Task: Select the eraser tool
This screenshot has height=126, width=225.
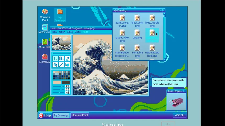Action: pyautogui.click(x=61, y=59)
